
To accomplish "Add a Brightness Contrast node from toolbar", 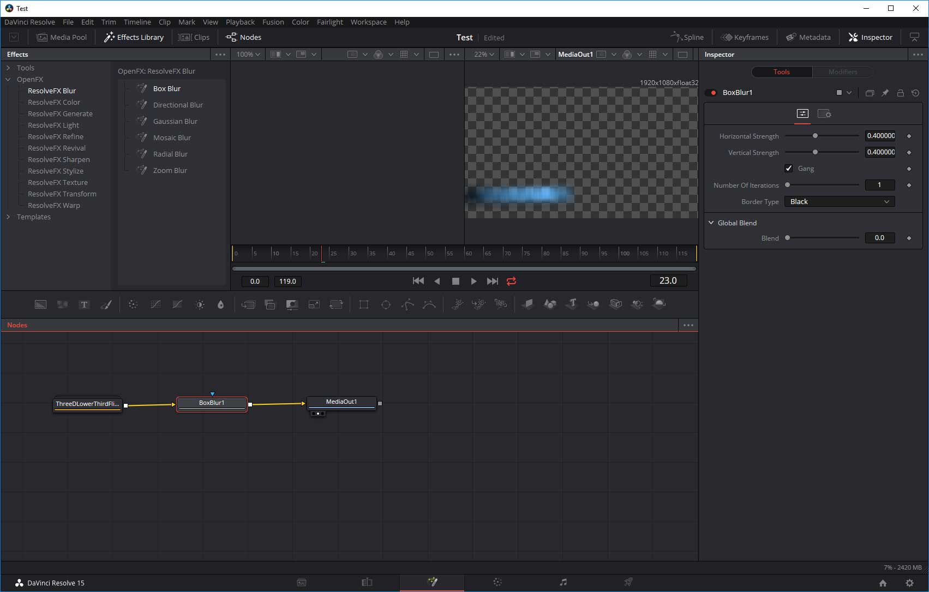I will (200, 304).
